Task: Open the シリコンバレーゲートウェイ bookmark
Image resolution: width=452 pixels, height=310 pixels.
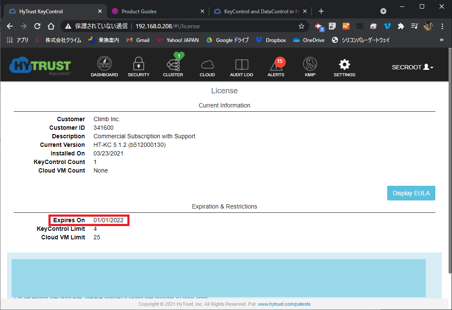Action: pyautogui.click(x=361, y=40)
